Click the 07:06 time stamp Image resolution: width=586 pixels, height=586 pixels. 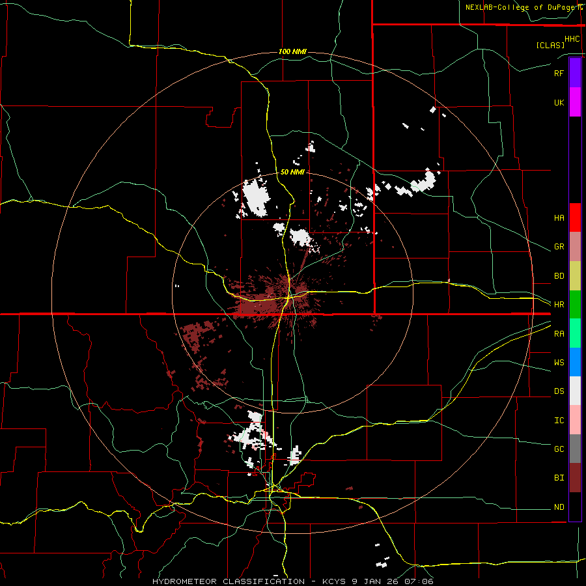click(x=418, y=581)
